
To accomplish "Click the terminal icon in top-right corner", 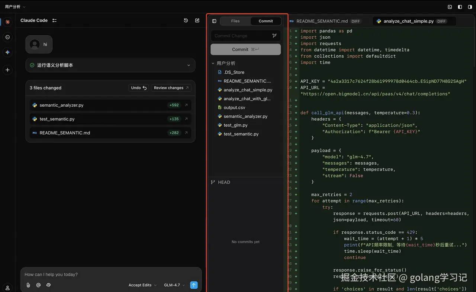I will [450, 7].
